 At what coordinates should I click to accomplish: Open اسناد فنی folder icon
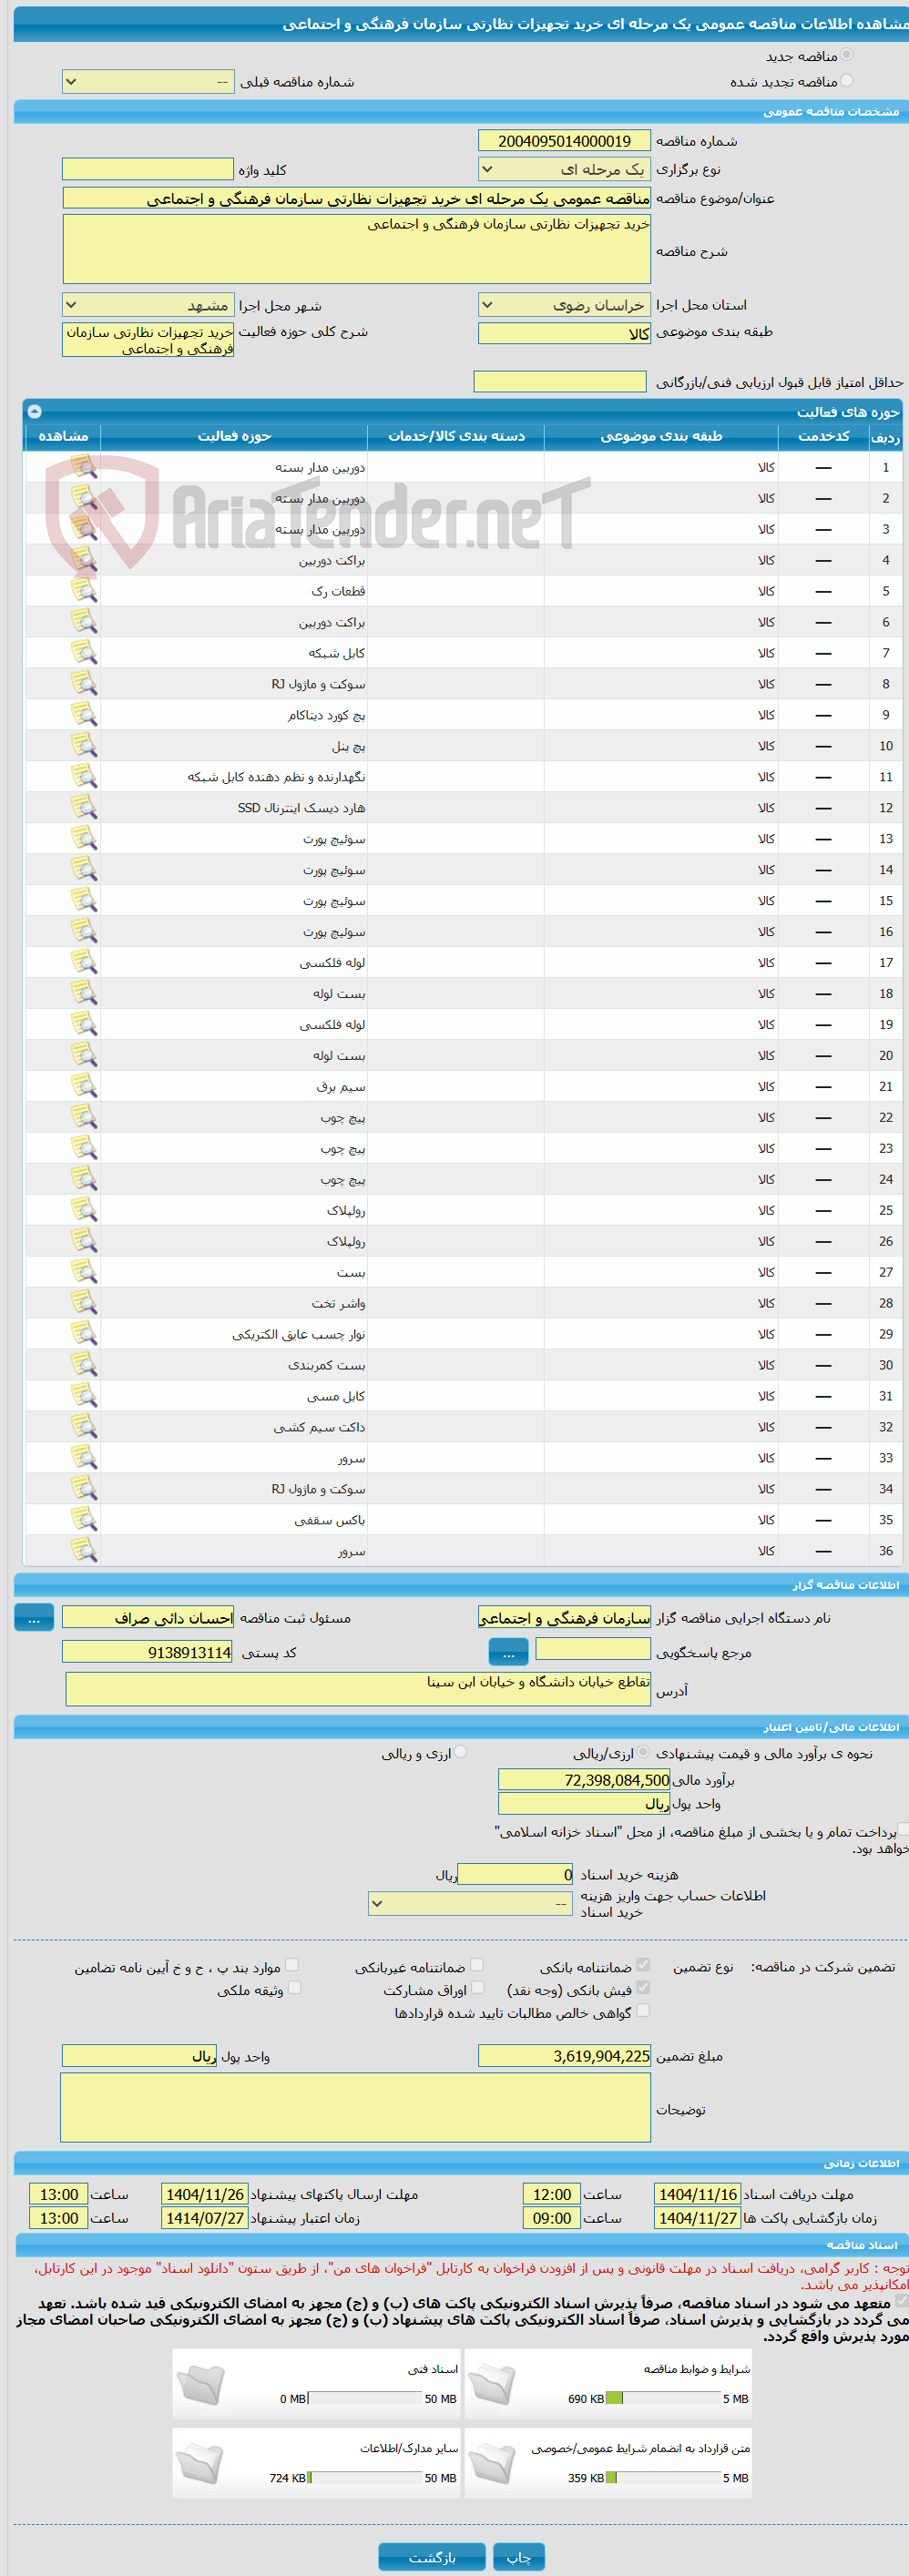[x=200, y=2385]
